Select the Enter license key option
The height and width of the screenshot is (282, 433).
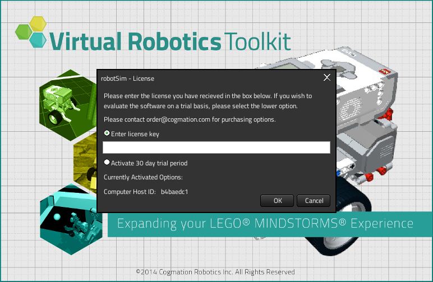(x=107, y=133)
